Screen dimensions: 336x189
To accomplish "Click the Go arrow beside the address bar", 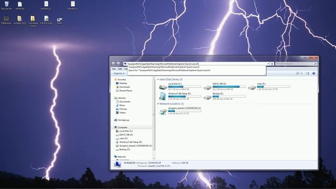I will coord(272,64).
